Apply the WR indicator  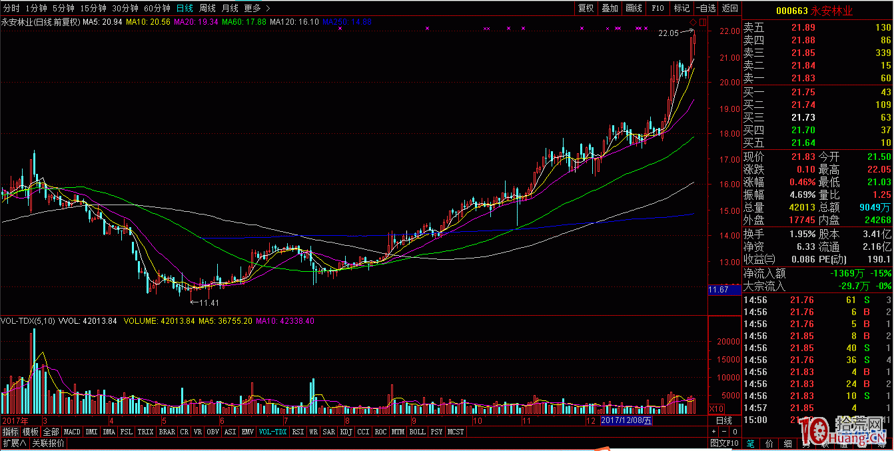click(x=313, y=432)
